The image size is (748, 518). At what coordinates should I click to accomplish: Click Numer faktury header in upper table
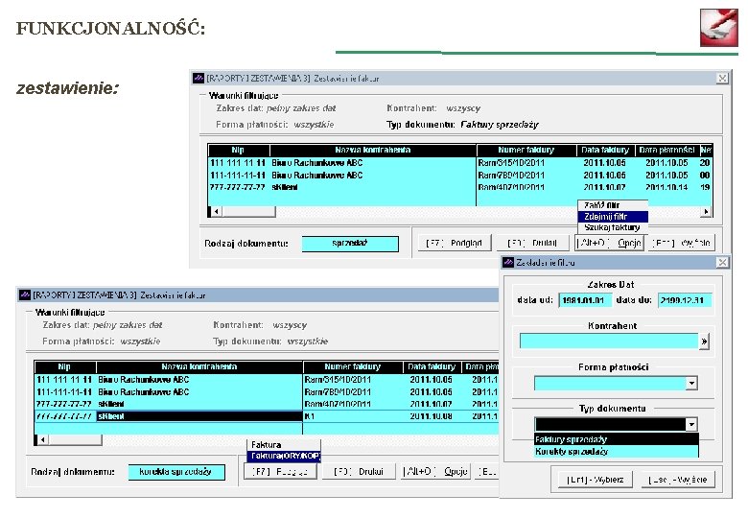pyautogui.click(x=526, y=150)
